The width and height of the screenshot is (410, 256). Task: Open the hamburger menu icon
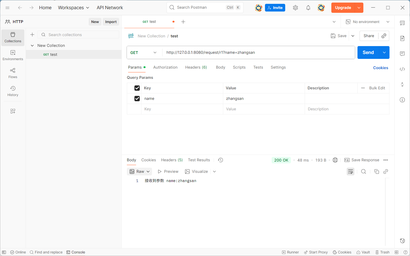tap(7, 8)
